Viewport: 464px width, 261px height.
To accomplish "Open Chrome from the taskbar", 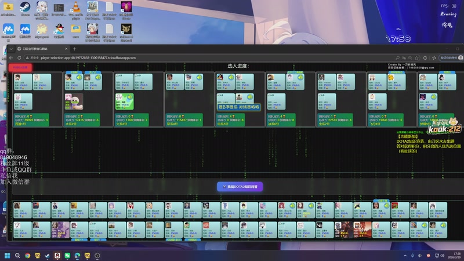I will 27,255.
